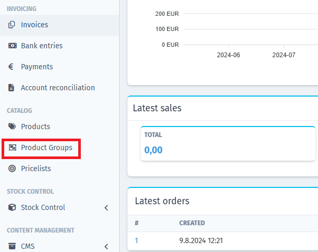318x252 pixels.
Task: Click the CMS archive icon
Action: (x=12, y=246)
